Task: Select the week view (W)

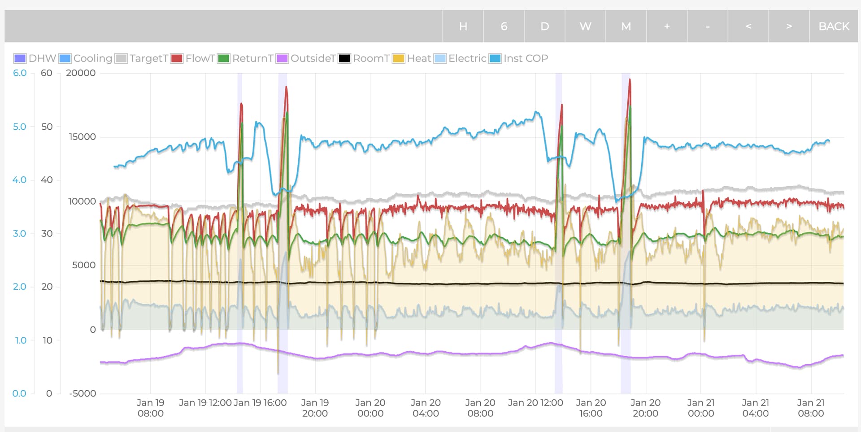Action: (x=585, y=26)
